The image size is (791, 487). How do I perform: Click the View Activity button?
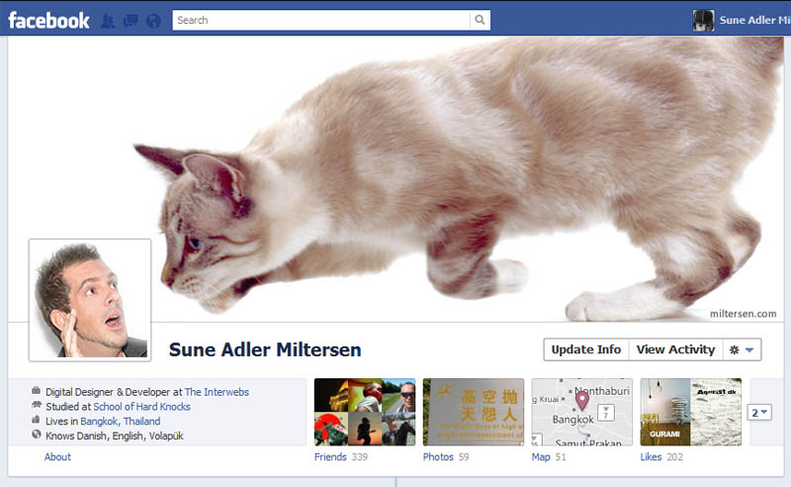(x=675, y=349)
